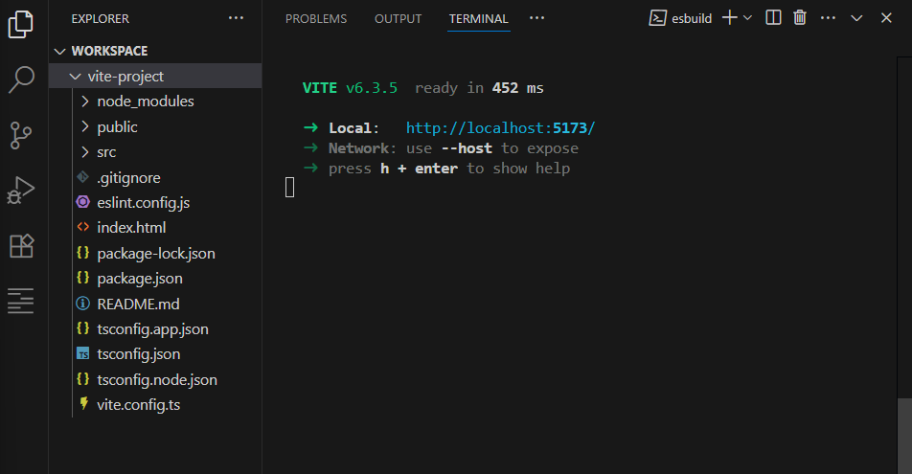Open Explorer panel more actions menu
This screenshot has height=474, width=912.
236,18
